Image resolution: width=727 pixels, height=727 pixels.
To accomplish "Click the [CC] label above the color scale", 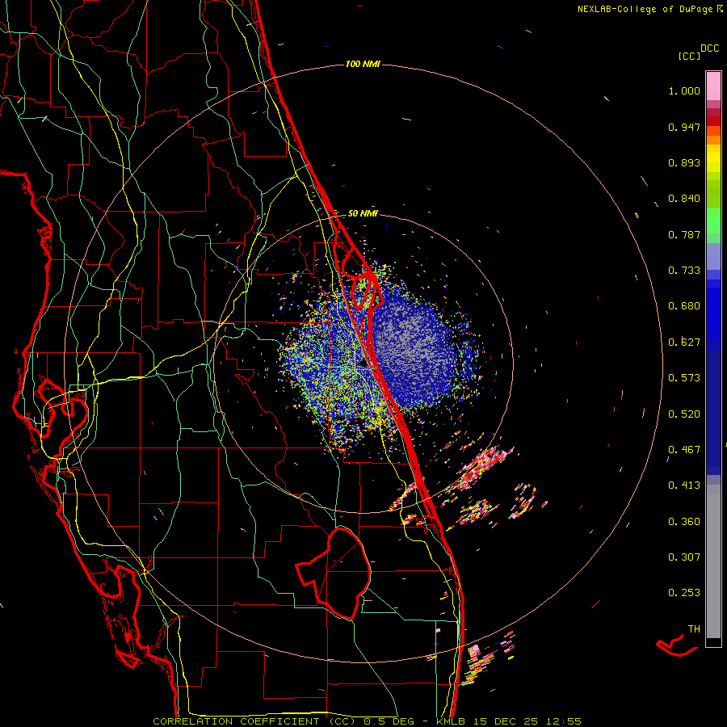I will pyautogui.click(x=689, y=56).
